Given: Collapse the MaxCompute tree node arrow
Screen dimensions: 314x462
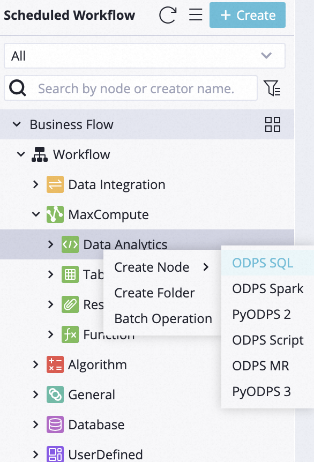Looking at the screenshot, I should [x=36, y=214].
